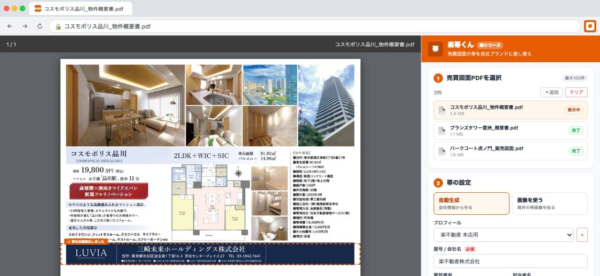Select the 自動生成 band option
Screen dimensions: 600x276
[472, 203]
